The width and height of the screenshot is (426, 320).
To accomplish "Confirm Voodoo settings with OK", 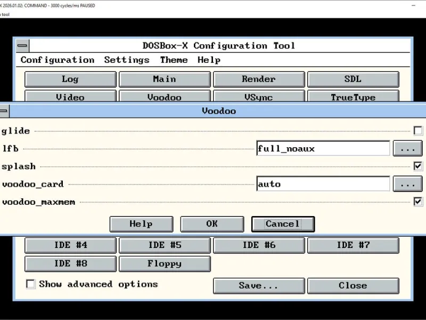I will 212,224.
